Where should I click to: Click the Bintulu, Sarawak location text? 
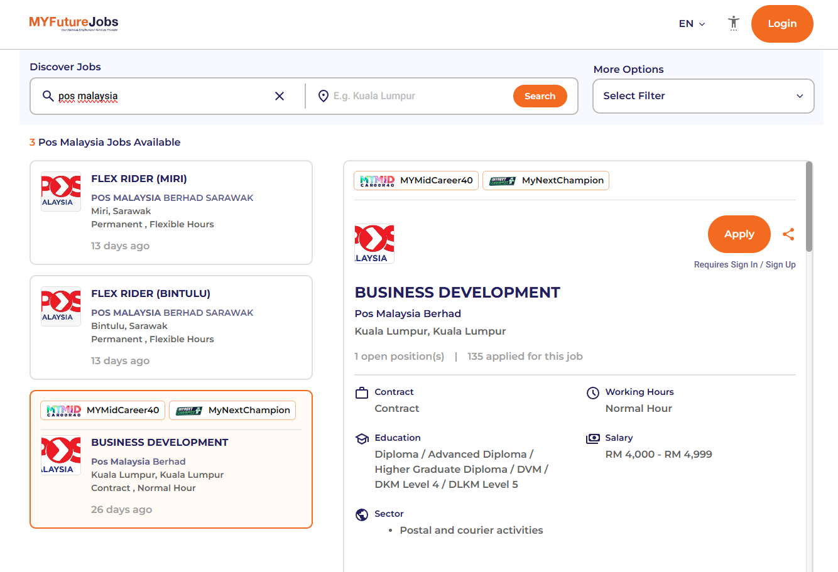click(129, 326)
